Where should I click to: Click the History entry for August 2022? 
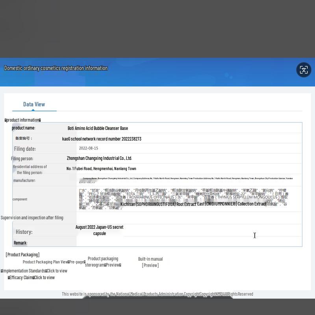point(99,230)
